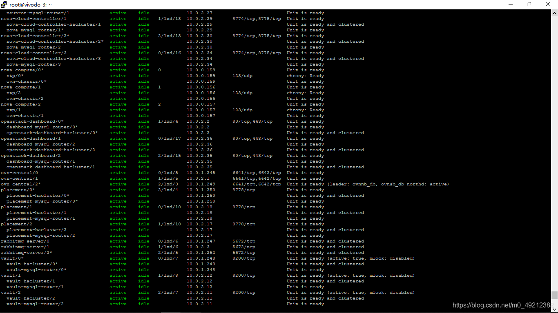Click unit name neutron-mysql-router/1
This screenshot has height=313, width=558.
coord(38,13)
